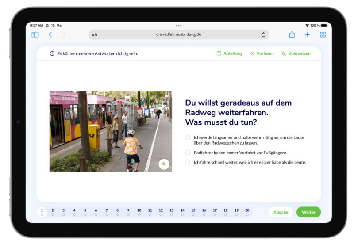Viewport: 354px width, 248px height.
Task: Click the die-radfahrausbildung.de address field
Action: (x=179, y=34)
